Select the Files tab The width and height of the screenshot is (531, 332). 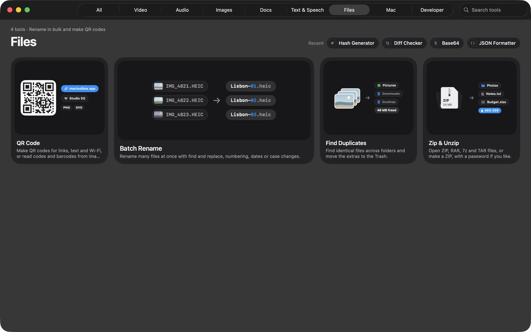click(x=349, y=10)
